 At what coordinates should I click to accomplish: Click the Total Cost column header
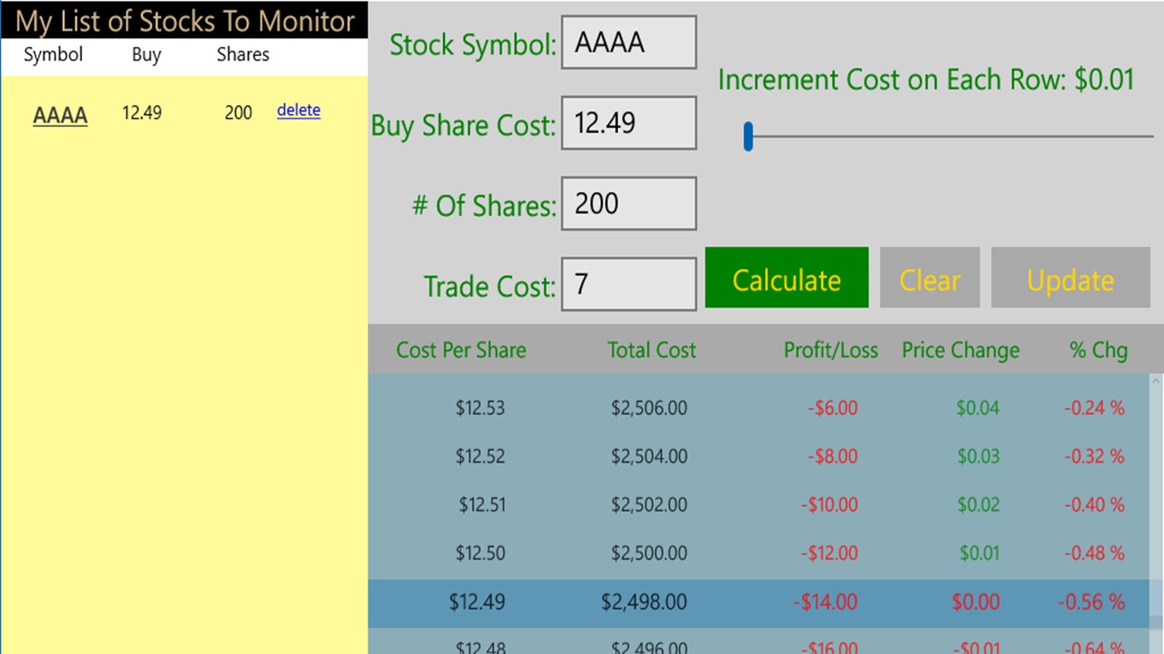click(652, 350)
